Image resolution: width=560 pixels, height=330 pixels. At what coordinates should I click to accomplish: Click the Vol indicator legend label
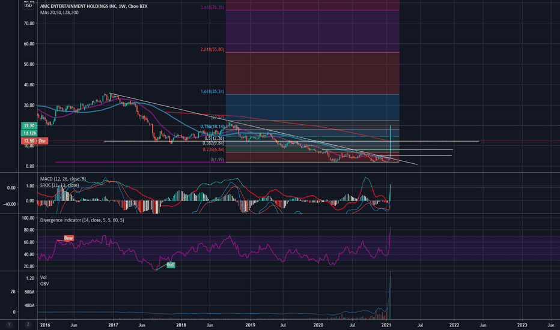point(43,277)
